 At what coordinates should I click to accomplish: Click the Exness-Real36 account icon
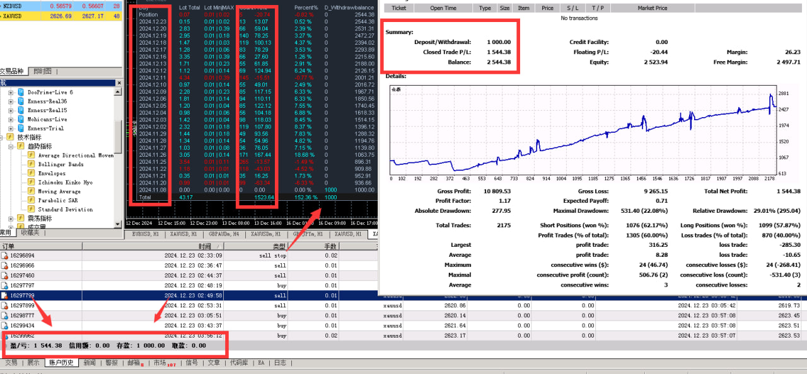click(x=20, y=101)
